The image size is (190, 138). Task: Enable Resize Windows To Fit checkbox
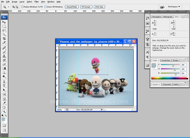click(x=23, y=7)
